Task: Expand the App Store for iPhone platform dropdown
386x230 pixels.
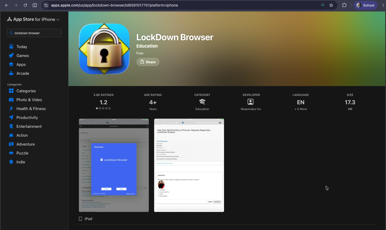Action: (33, 19)
